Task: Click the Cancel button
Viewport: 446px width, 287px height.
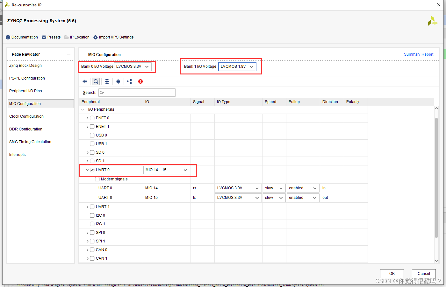Action: (x=424, y=274)
